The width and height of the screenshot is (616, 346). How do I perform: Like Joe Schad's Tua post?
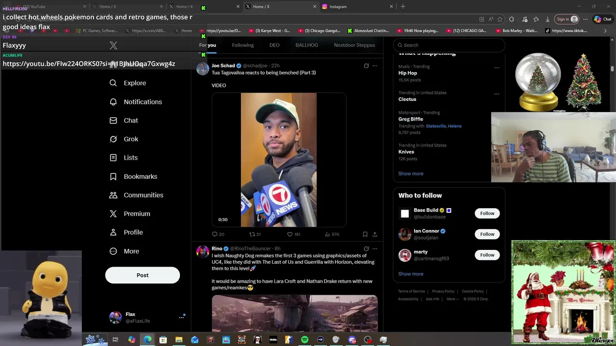tap(294, 235)
